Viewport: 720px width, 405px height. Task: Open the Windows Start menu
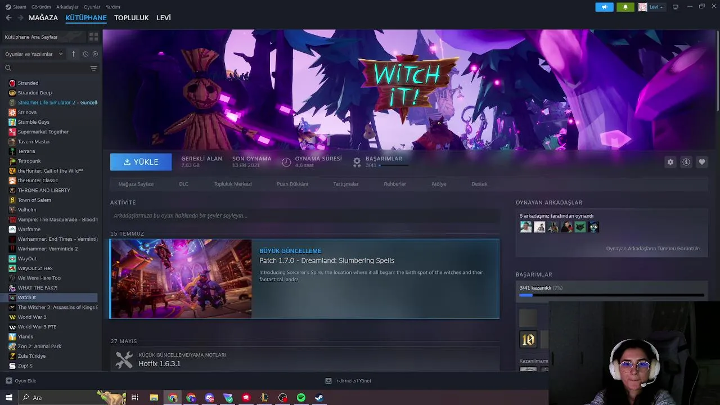8,398
